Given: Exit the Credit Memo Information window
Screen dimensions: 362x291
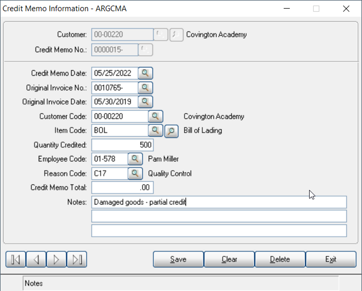Looking at the screenshot, I should pos(331,259).
